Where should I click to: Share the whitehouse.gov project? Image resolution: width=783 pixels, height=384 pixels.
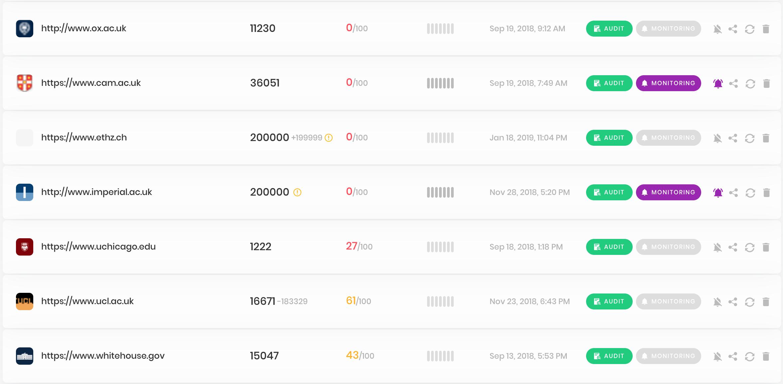[x=733, y=356]
